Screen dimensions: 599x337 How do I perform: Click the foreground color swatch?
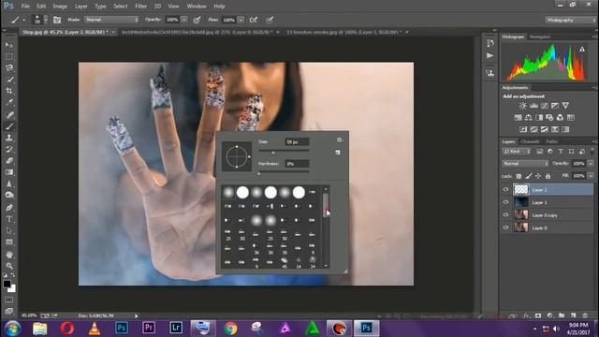tap(7, 284)
